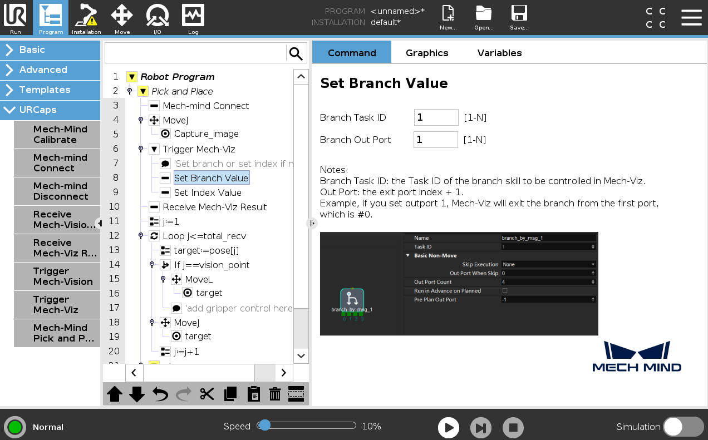The height and width of the screenshot is (440, 708).
Task: Click the search magnifier icon
Action: (296, 53)
